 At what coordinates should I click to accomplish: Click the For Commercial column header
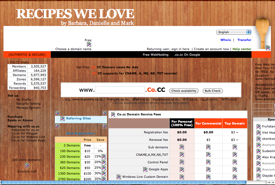208,123
